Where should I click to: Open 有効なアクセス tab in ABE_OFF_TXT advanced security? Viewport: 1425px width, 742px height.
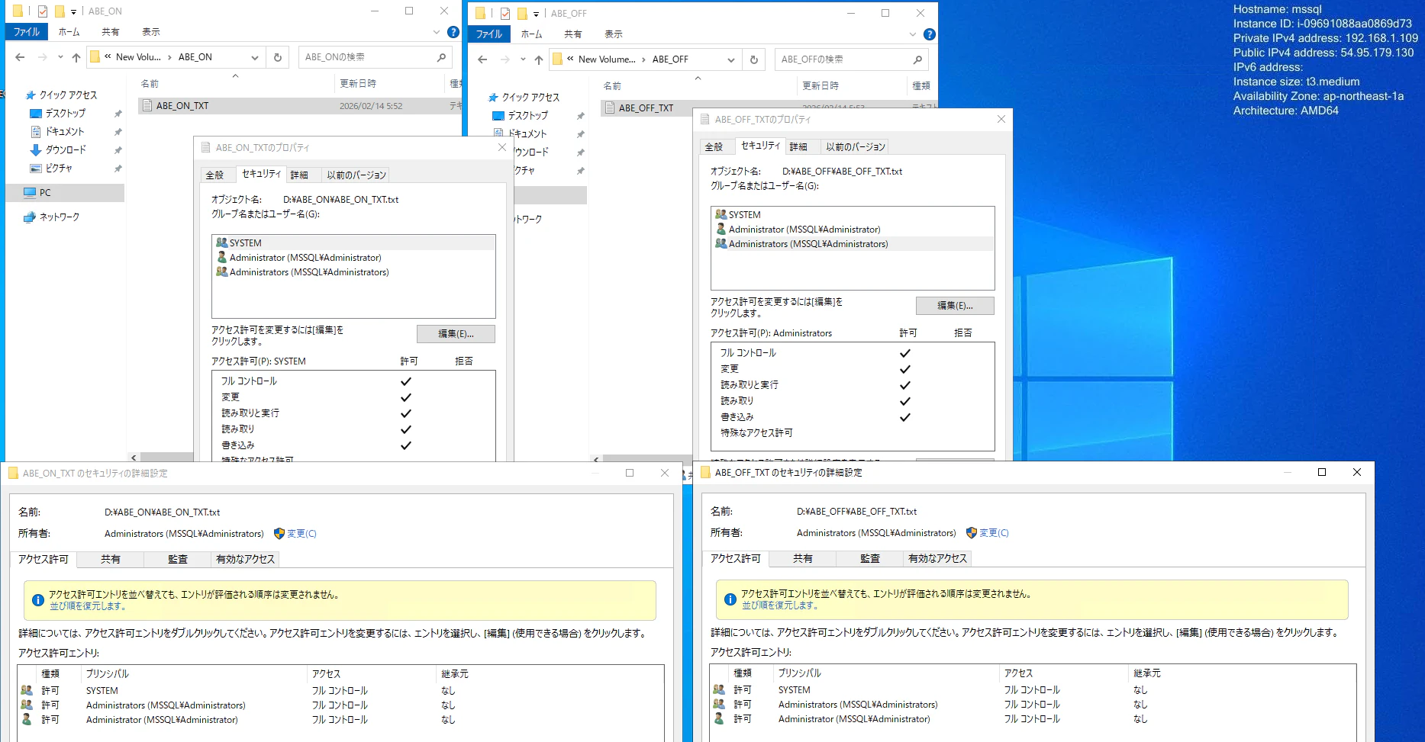(x=938, y=559)
